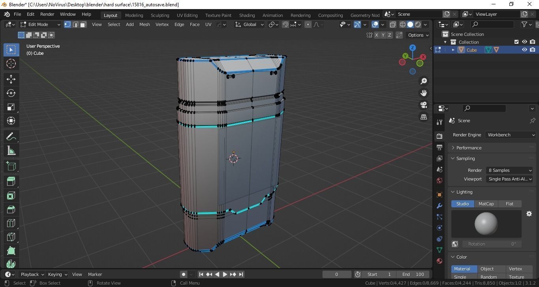Open the Render 8 Samples dropdown
This screenshot has width=539, height=287.
click(509, 170)
